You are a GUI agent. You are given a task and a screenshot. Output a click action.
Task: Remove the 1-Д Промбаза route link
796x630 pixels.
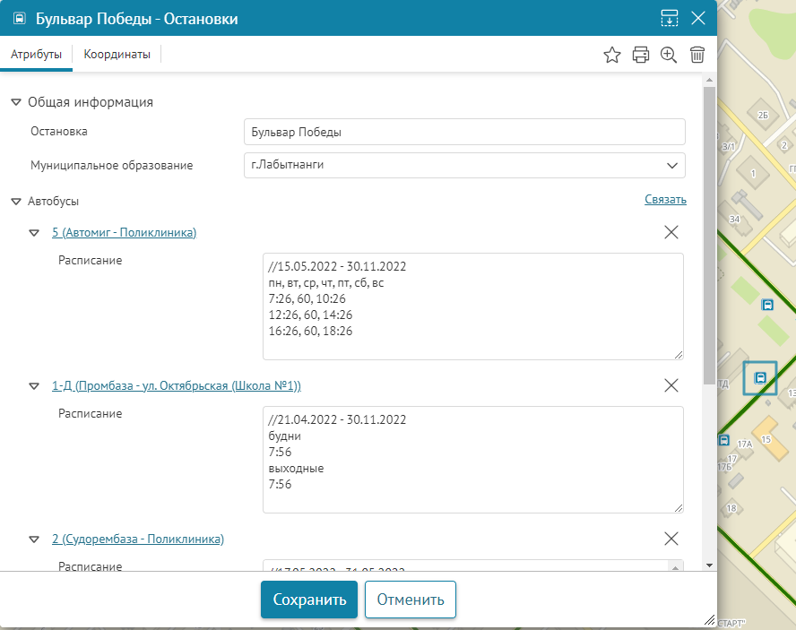click(671, 385)
